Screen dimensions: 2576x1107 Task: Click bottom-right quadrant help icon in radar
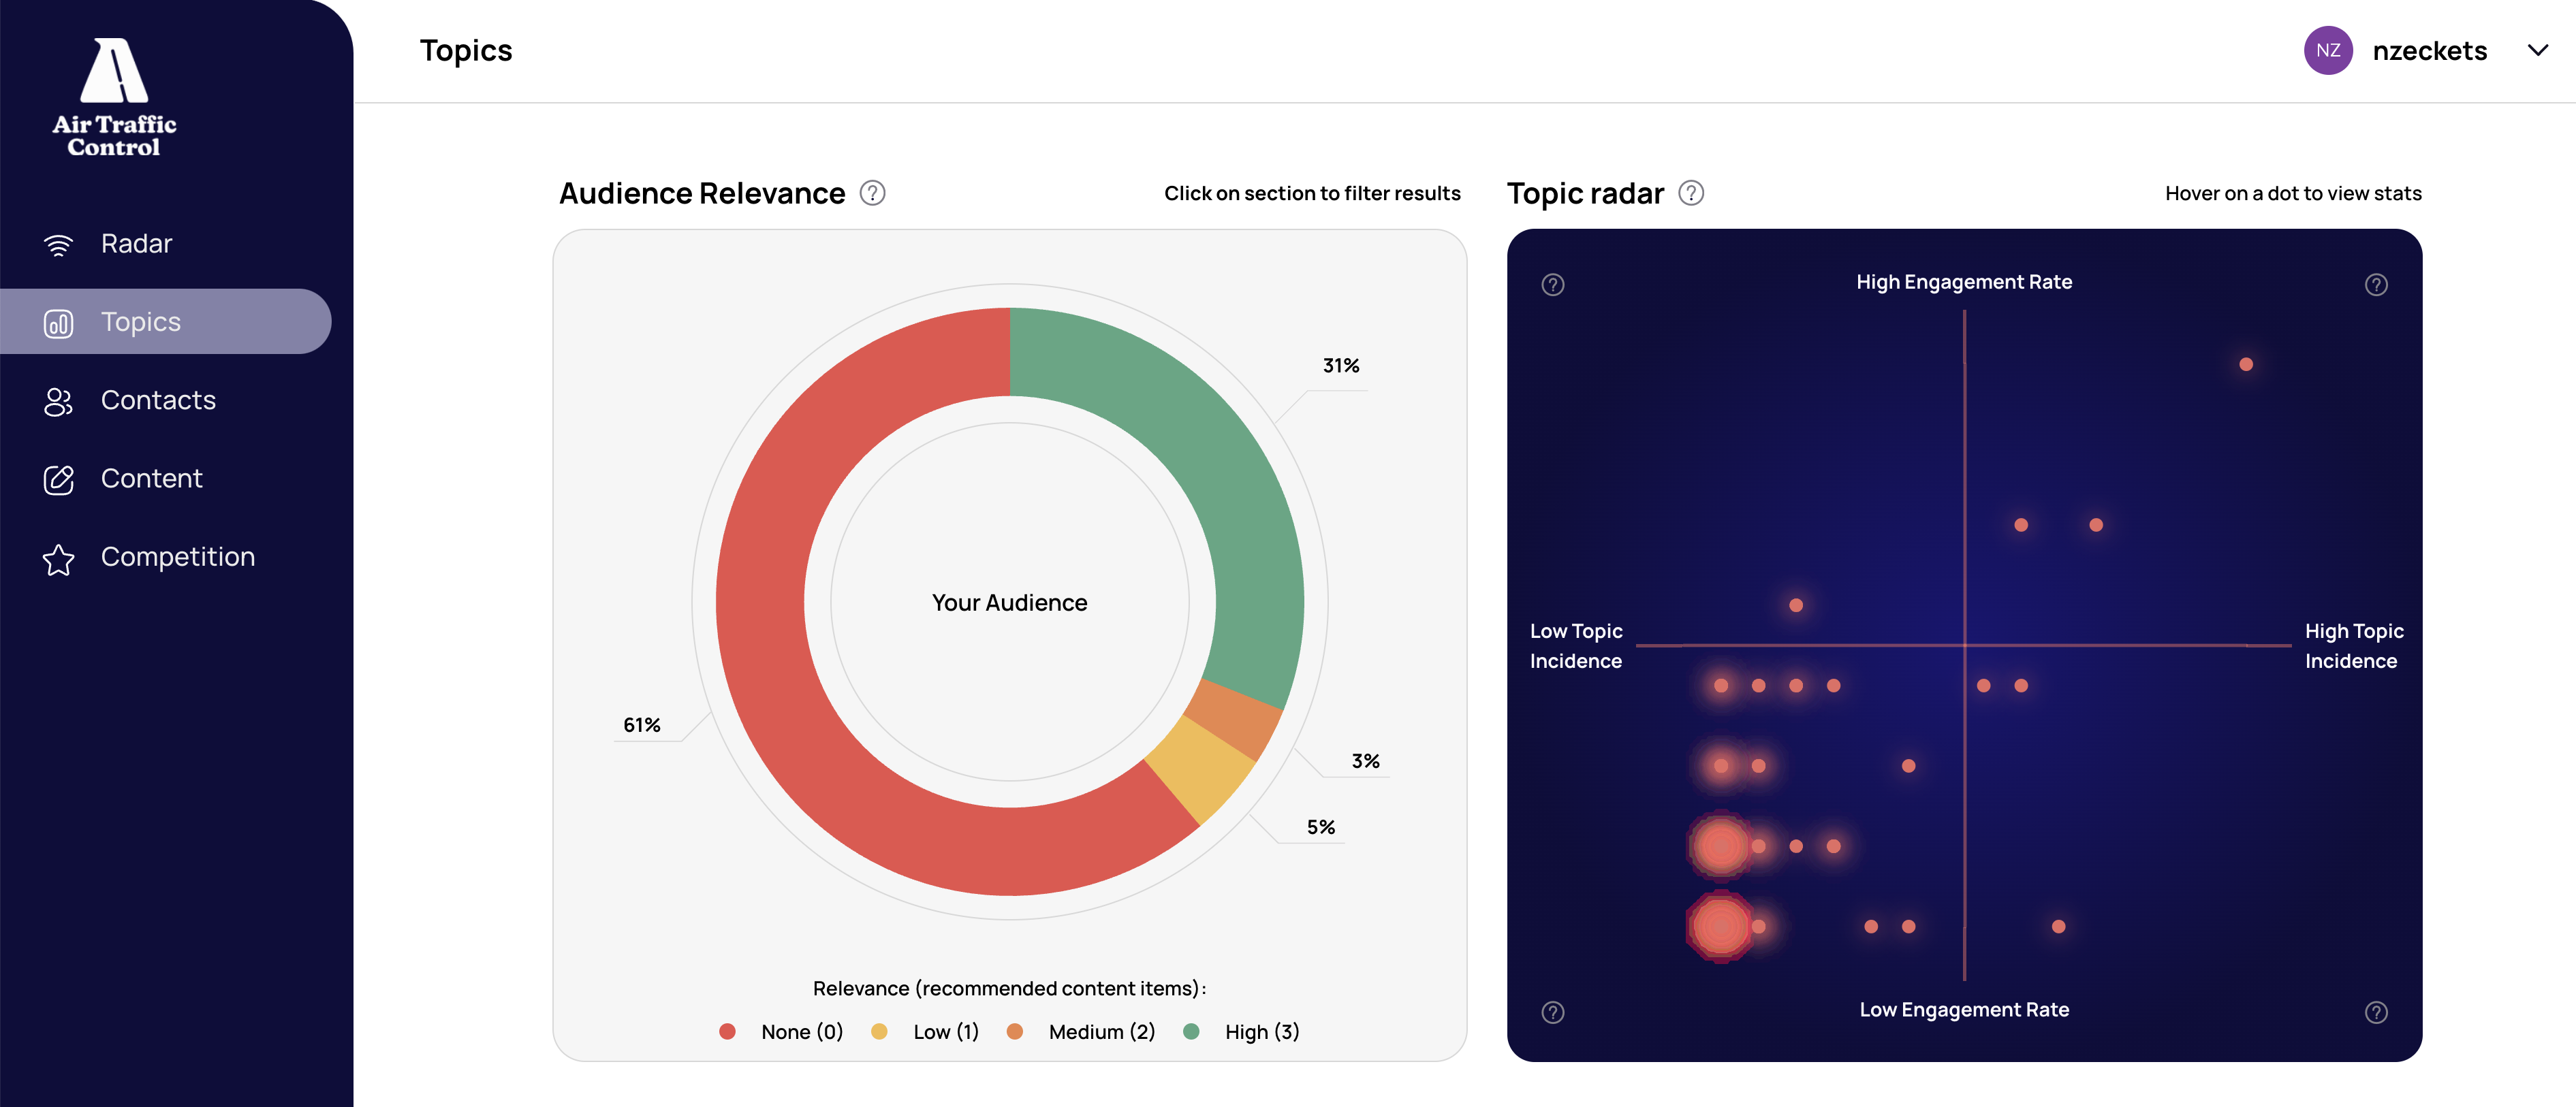[2375, 1012]
